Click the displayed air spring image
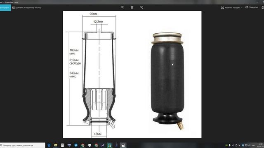 click(x=132, y=74)
